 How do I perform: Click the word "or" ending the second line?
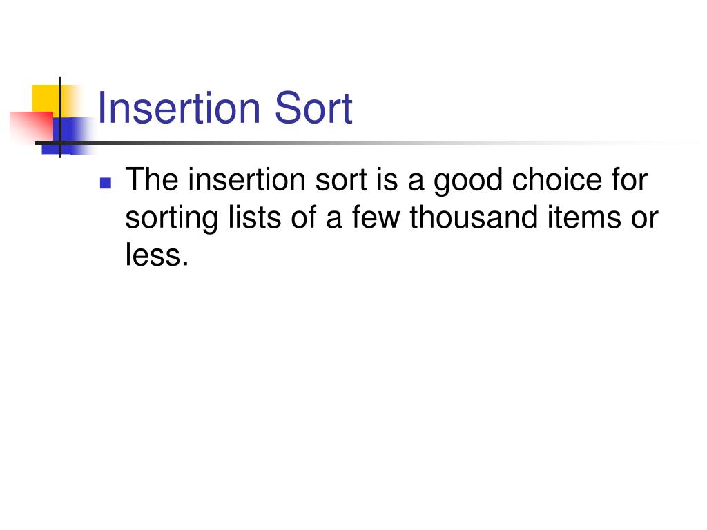tap(645, 219)
